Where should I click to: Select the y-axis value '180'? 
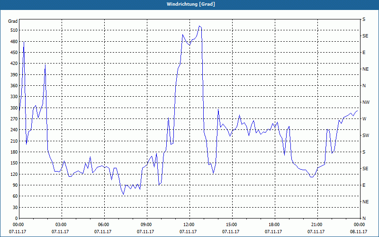[x=14, y=152]
